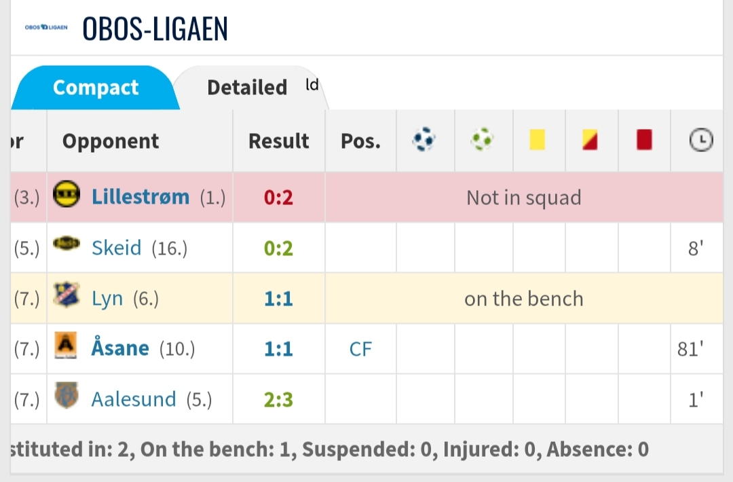View the 0:2 Skeid match result

[x=279, y=248]
